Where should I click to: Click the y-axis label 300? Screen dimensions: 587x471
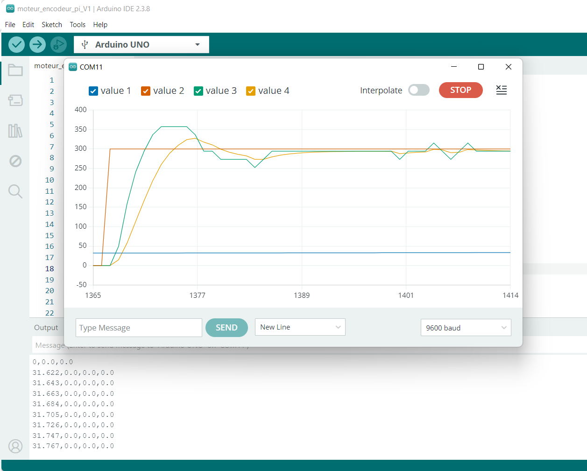coord(81,148)
